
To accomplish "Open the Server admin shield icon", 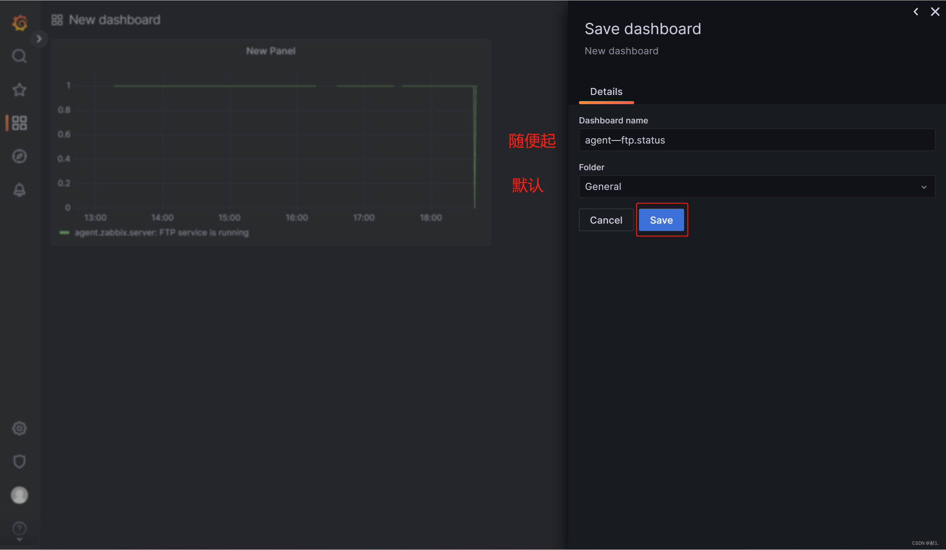I will point(19,462).
